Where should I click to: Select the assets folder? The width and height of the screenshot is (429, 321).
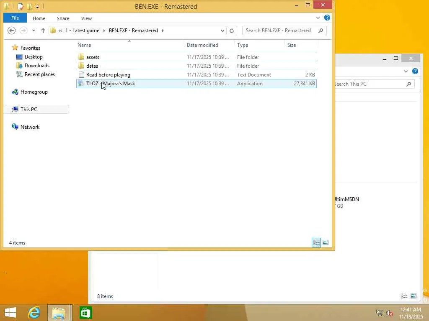(x=196, y=57)
